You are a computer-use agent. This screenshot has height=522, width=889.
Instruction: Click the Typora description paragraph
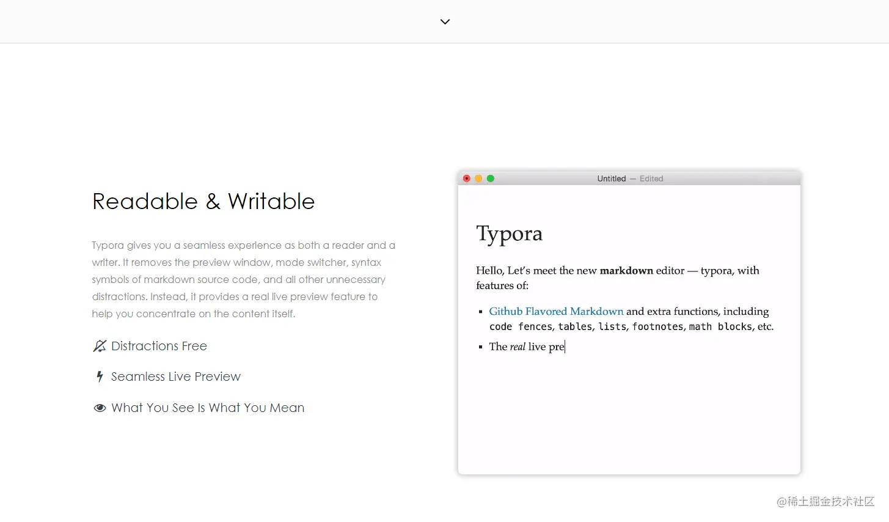click(244, 279)
